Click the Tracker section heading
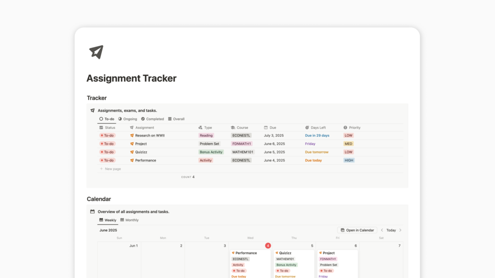The width and height of the screenshot is (495, 278). tap(97, 98)
